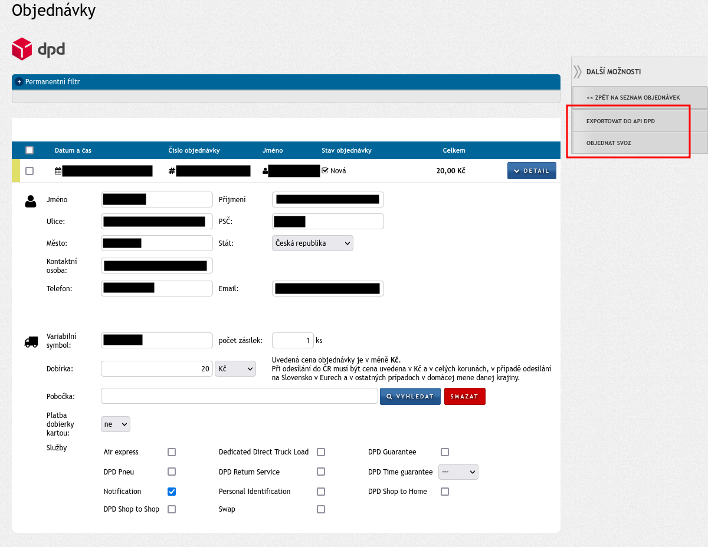This screenshot has width=708, height=547.
Task: Enable the Air express checkbox
Action: [172, 452]
